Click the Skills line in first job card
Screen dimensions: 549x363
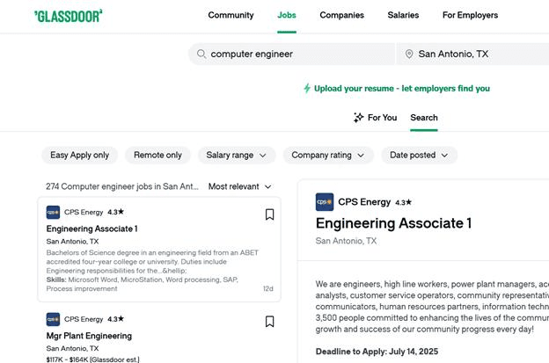tap(143, 284)
